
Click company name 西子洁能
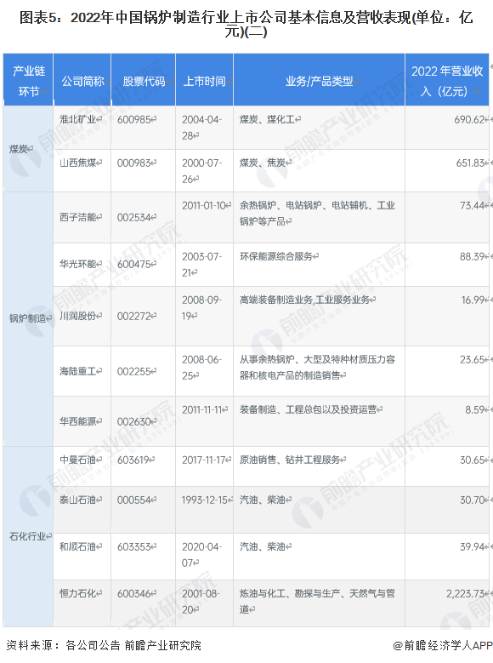pos(78,217)
